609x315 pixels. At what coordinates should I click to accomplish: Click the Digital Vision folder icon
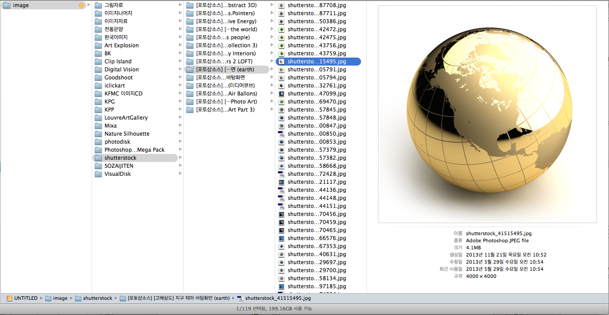pos(98,70)
